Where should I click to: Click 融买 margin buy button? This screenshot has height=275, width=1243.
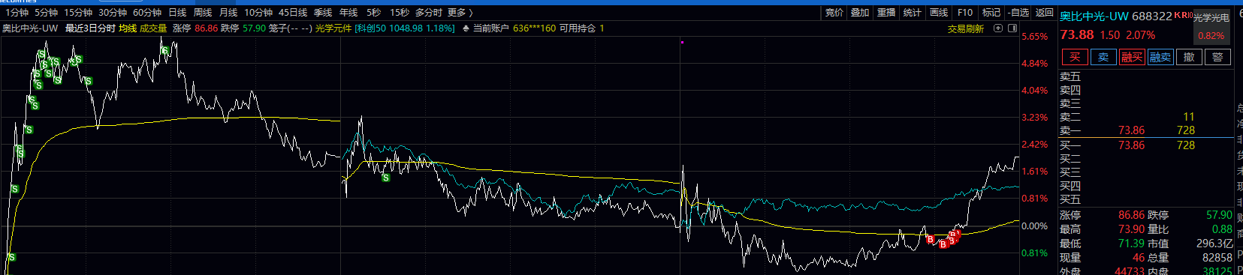(1132, 57)
